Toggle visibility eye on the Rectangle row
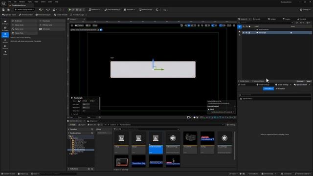The width and height of the screenshot is (313, 176). [x=244, y=33]
